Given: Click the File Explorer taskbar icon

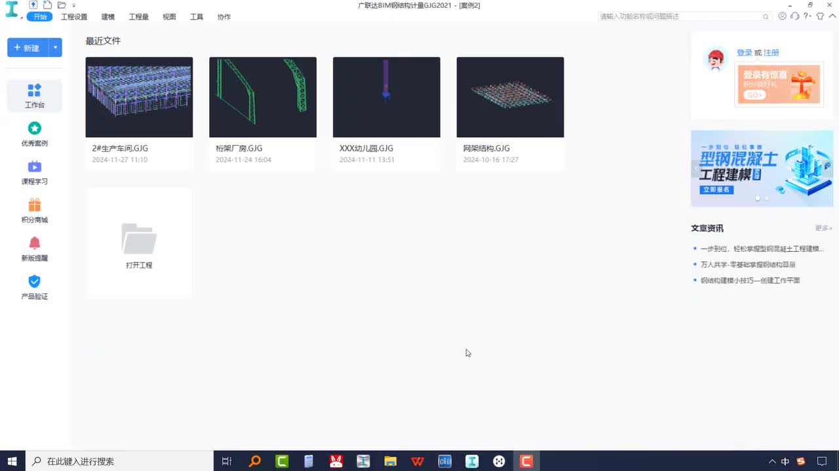Looking at the screenshot, I should coord(391,461).
